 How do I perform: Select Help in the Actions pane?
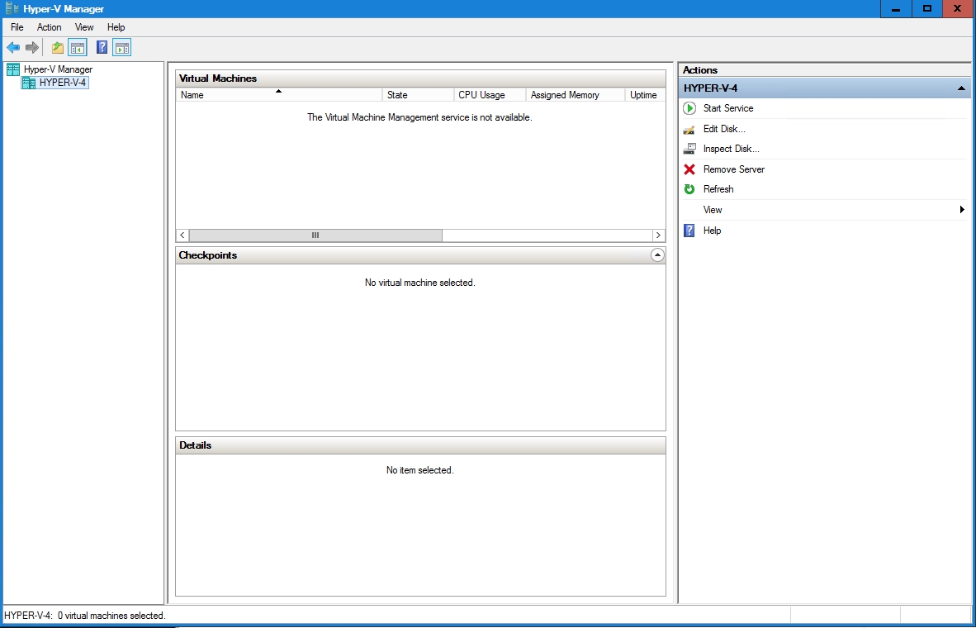[x=712, y=231]
